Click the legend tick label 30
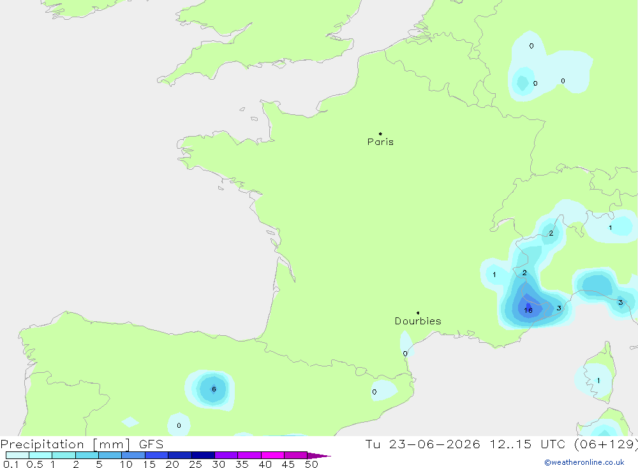638x468 pixels. (218, 464)
